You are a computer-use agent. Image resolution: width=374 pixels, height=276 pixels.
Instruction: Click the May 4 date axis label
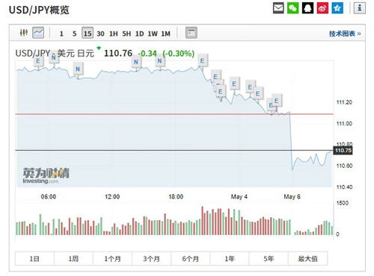[239, 197]
